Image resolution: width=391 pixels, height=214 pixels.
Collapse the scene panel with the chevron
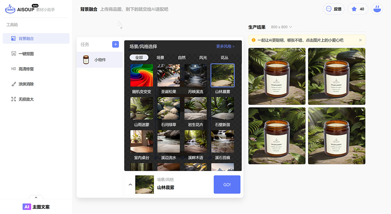(130, 184)
